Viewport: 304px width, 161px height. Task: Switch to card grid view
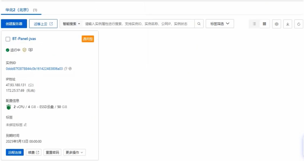pos(265,24)
